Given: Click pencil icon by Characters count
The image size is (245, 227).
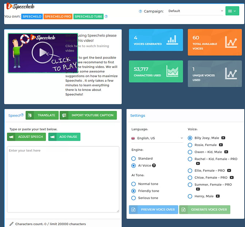Looking at the screenshot, I should (11, 224).
